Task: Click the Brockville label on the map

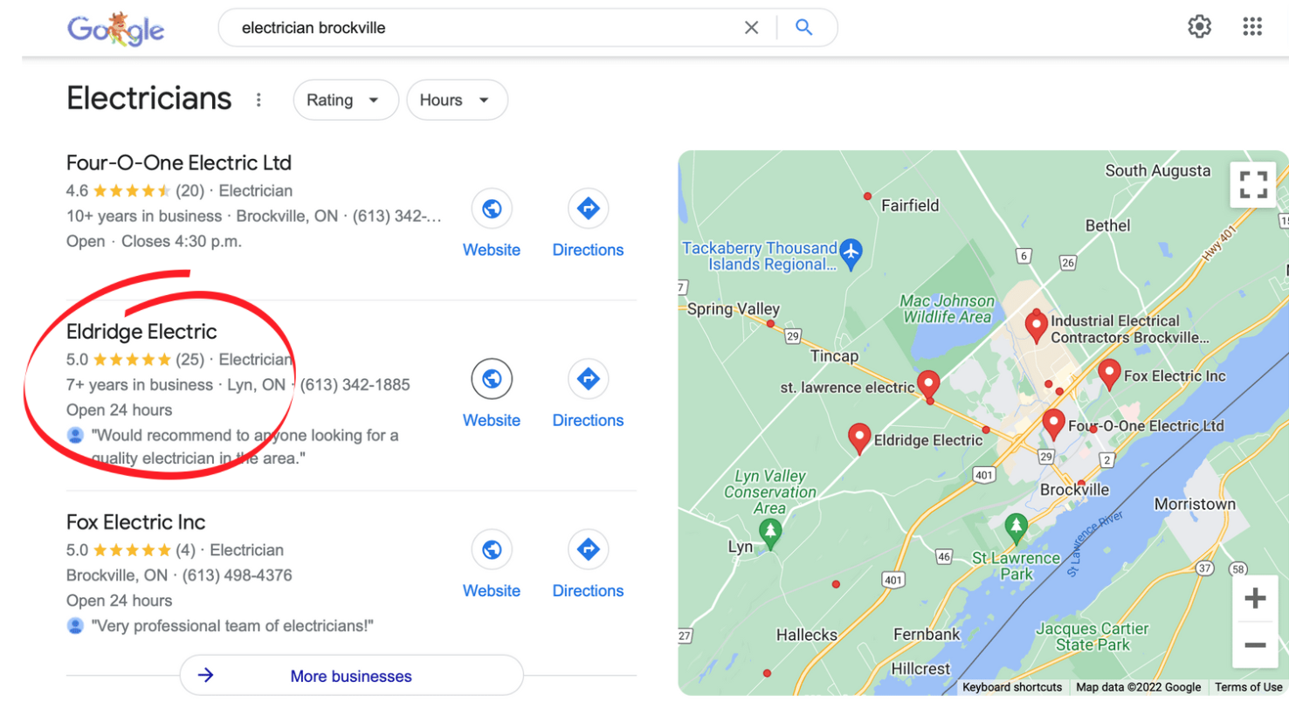Action: click(x=1074, y=490)
